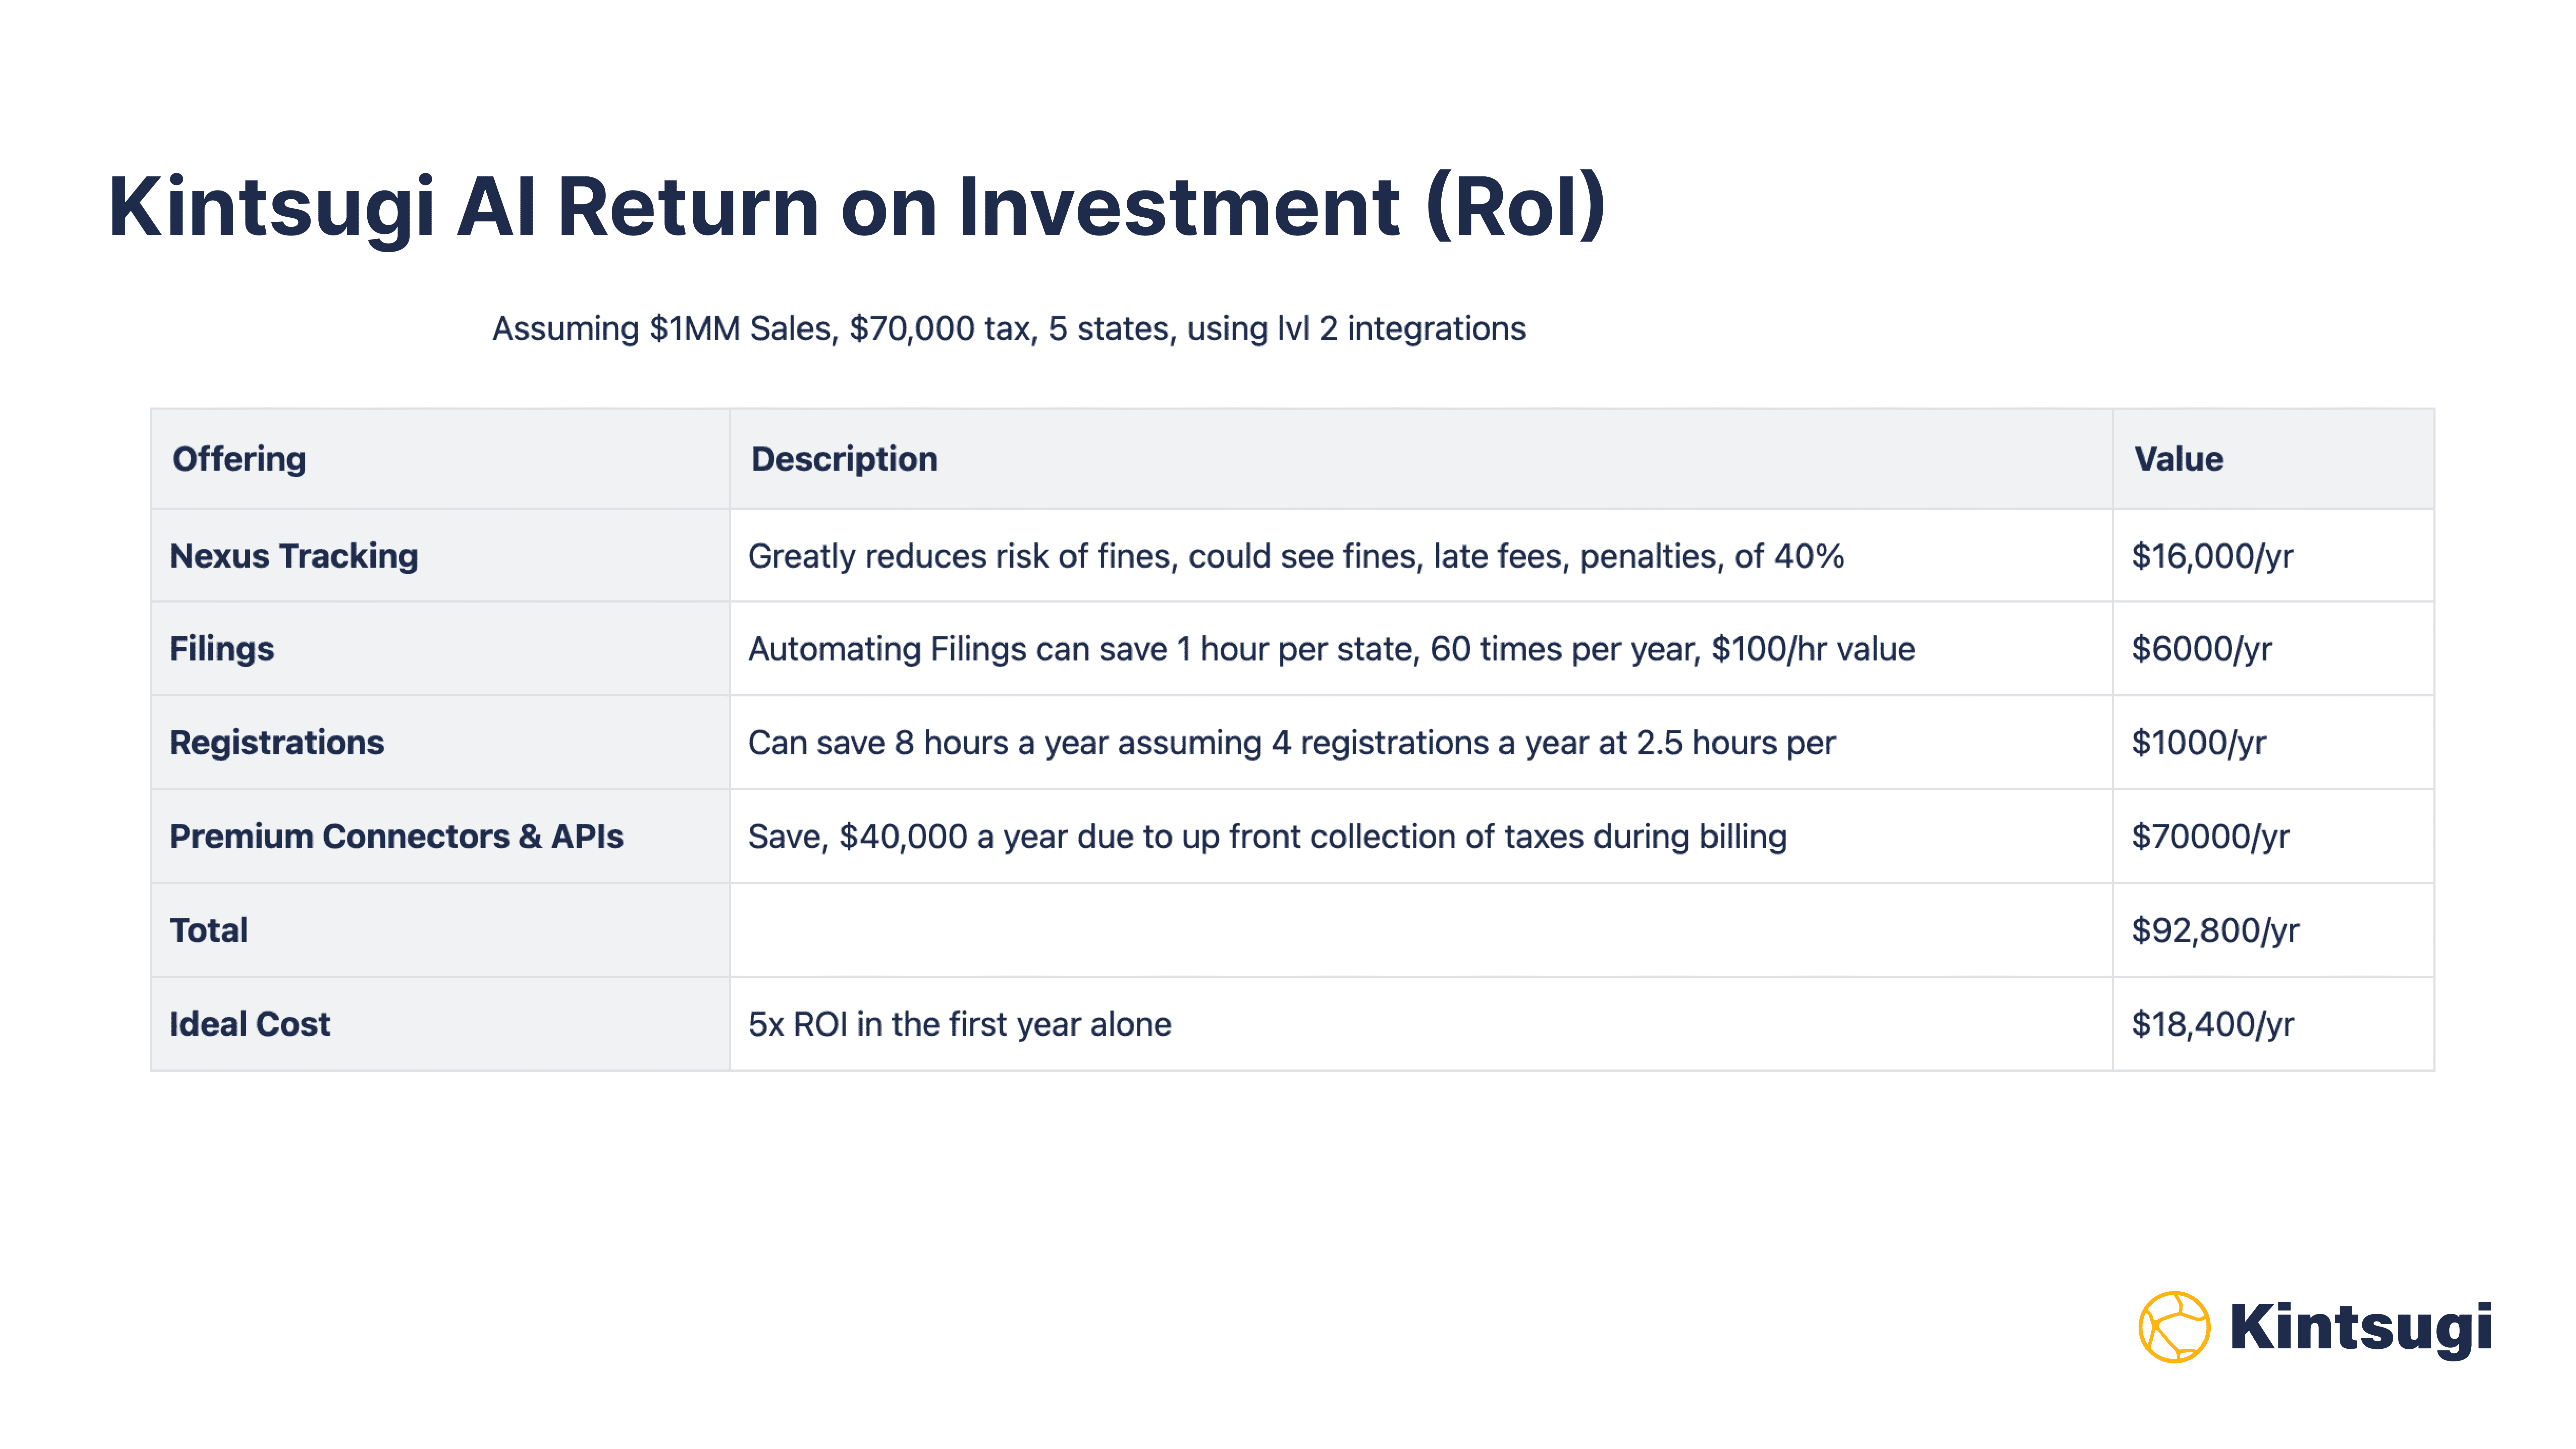Select the $92,800/yr total value
Viewport: 2576px width, 1449px height.
pyautogui.click(x=2215, y=930)
